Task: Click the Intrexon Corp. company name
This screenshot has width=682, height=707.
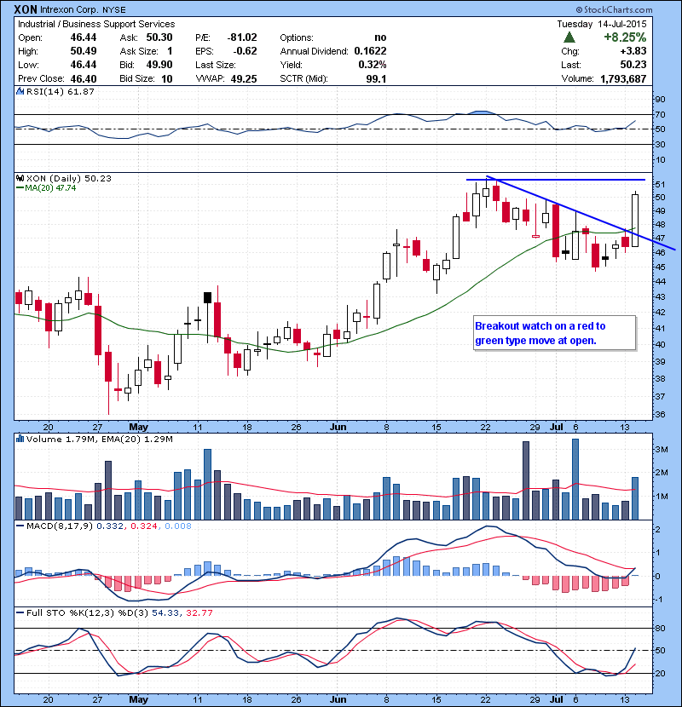Action: [70, 10]
